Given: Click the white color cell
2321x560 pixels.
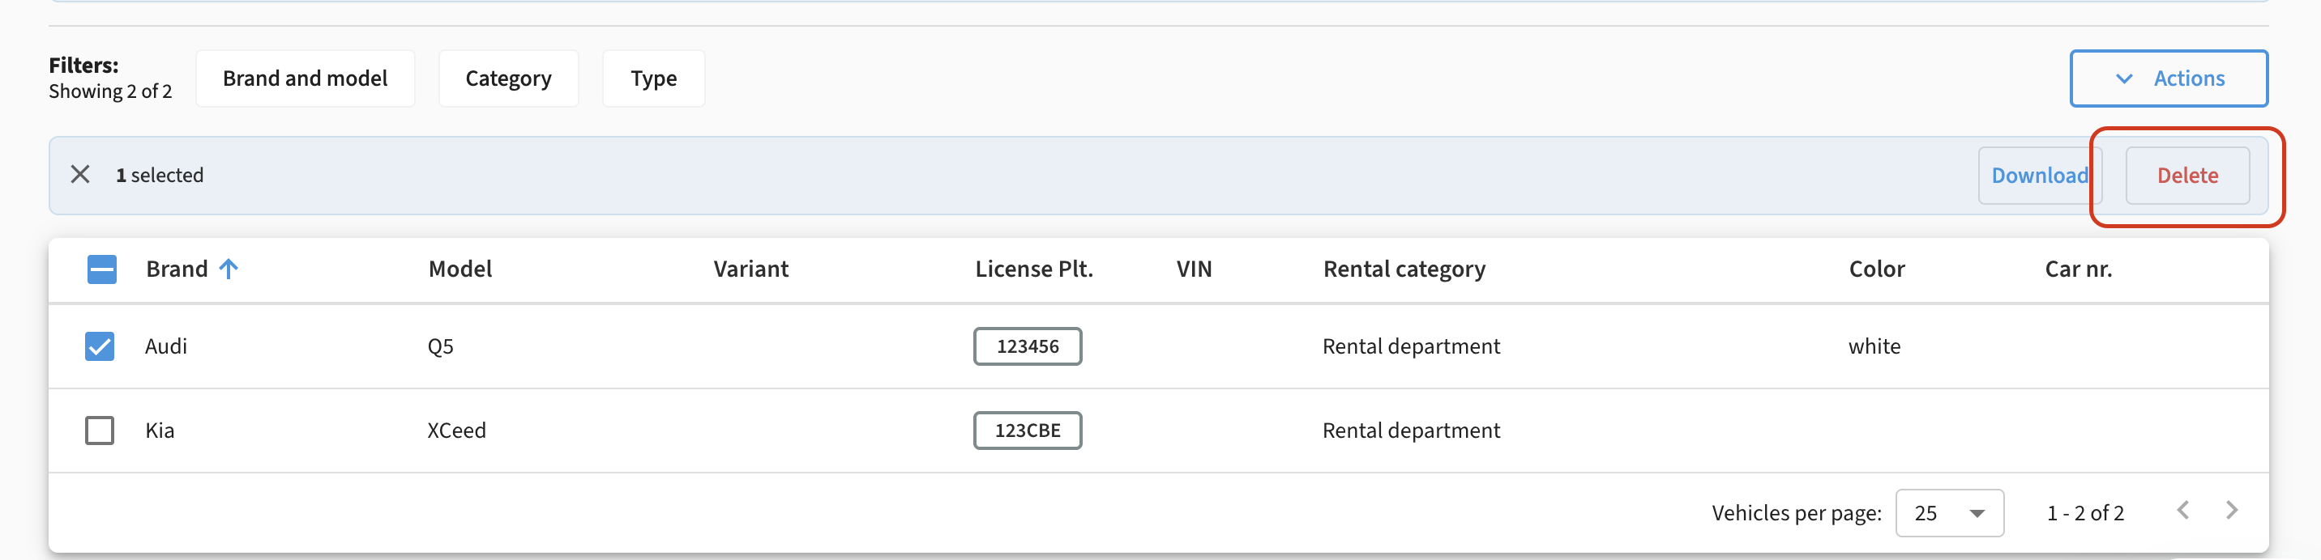Looking at the screenshot, I should coord(1874,346).
